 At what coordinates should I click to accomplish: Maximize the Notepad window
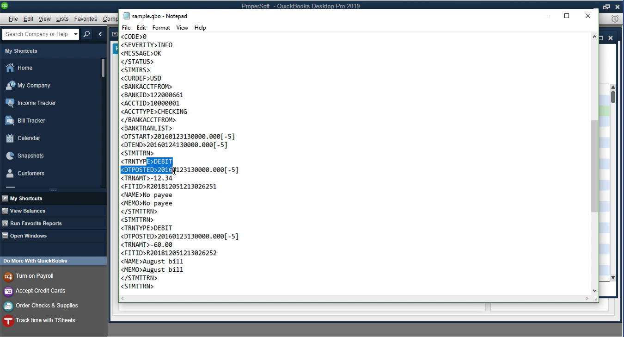(x=567, y=16)
